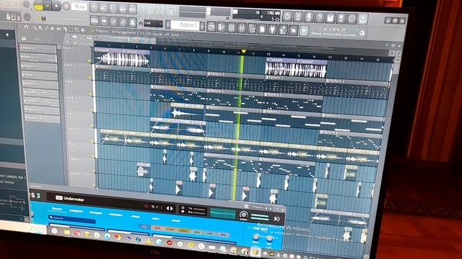Mute Track 1 using its green LED
The width and height of the screenshot is (462, 259).
89,61
